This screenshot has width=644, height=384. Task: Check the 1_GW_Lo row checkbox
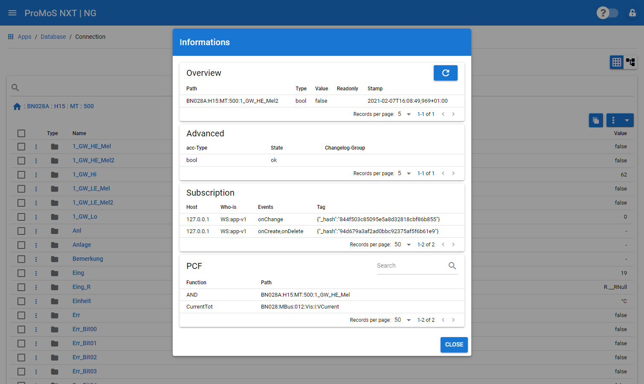coord(21,217)
